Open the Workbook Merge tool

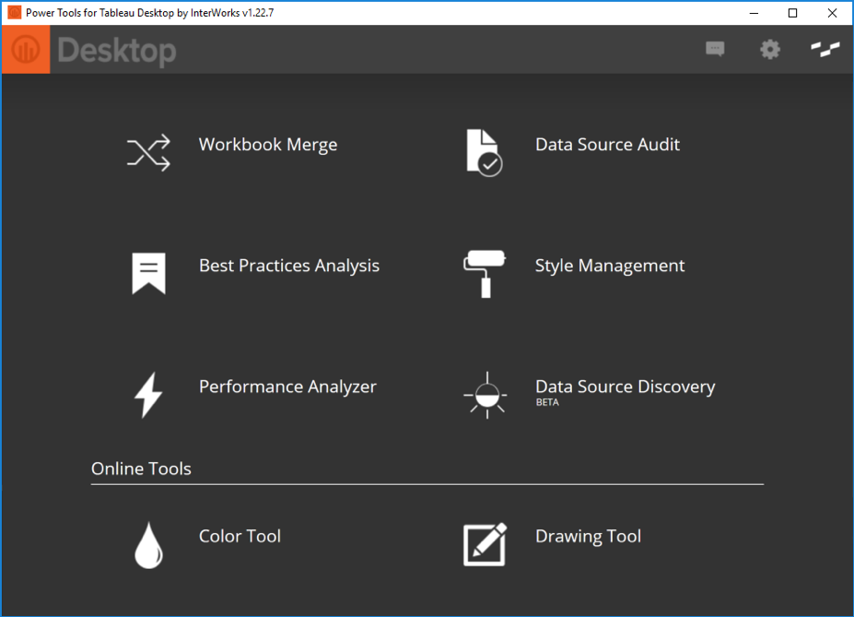[149, 152]
